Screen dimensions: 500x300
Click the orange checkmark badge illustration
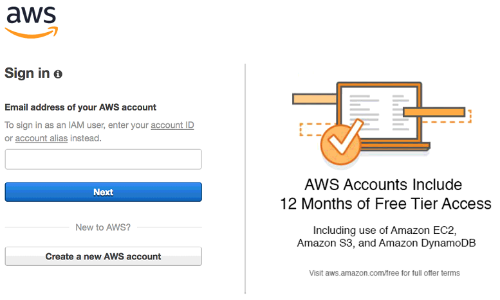tap(342, 143)
